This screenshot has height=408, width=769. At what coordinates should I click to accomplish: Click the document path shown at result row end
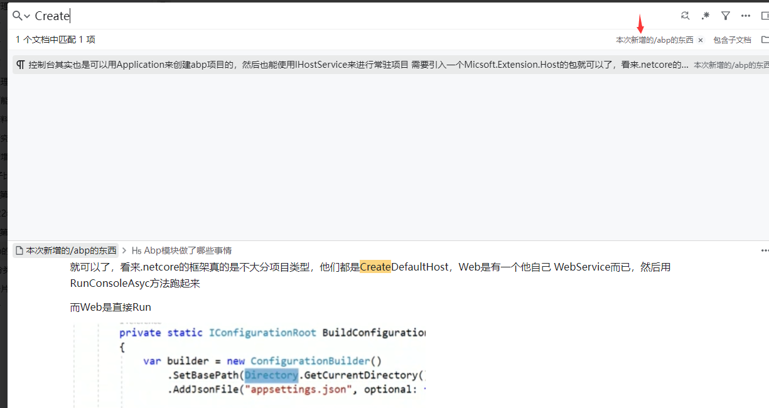pos(731,65)
